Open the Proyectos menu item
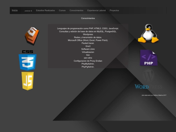 (114, 10)
